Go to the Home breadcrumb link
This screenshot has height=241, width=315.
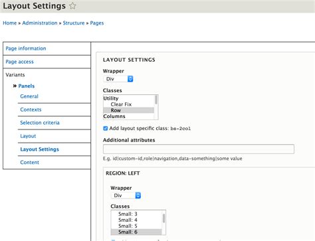10,23
